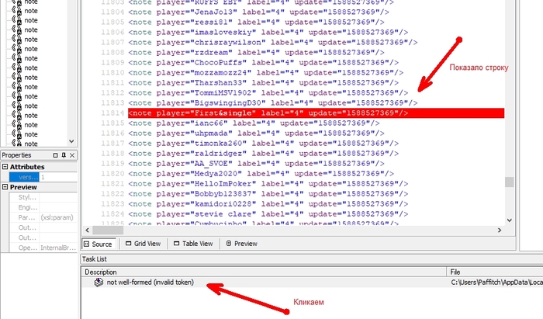This screenshot has width=543, height=319.
Task: Click the InternalBr... value of the Ope... row
Action: [58, 248]
